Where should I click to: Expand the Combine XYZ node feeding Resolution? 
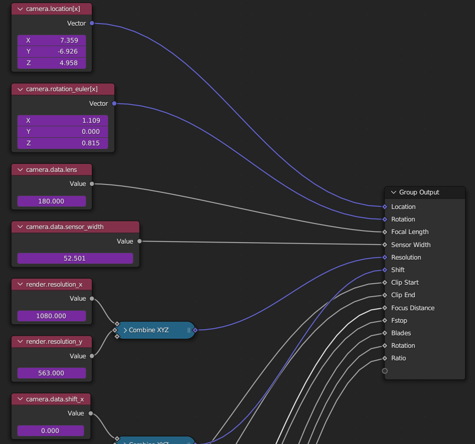pos(125,330)
